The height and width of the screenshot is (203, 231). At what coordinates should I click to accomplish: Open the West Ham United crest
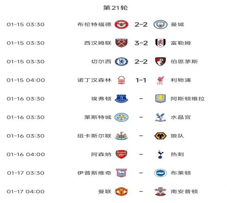[122, 43]
